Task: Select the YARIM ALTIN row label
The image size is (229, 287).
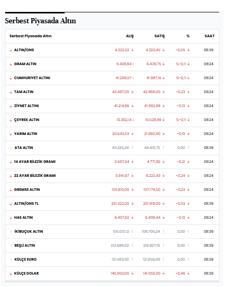Action: 26,133
